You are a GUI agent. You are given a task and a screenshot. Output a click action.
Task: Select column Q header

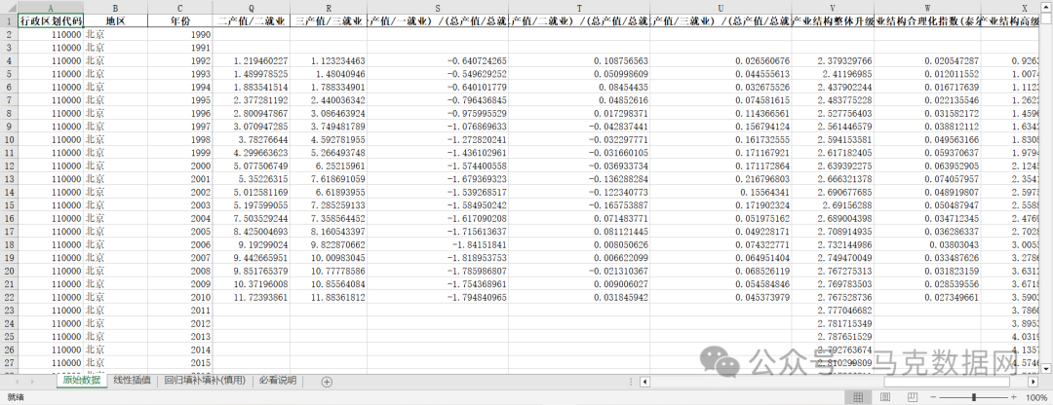point(252,8)
